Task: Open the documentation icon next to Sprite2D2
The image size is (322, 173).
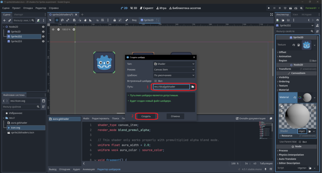Action: point(318,26)
